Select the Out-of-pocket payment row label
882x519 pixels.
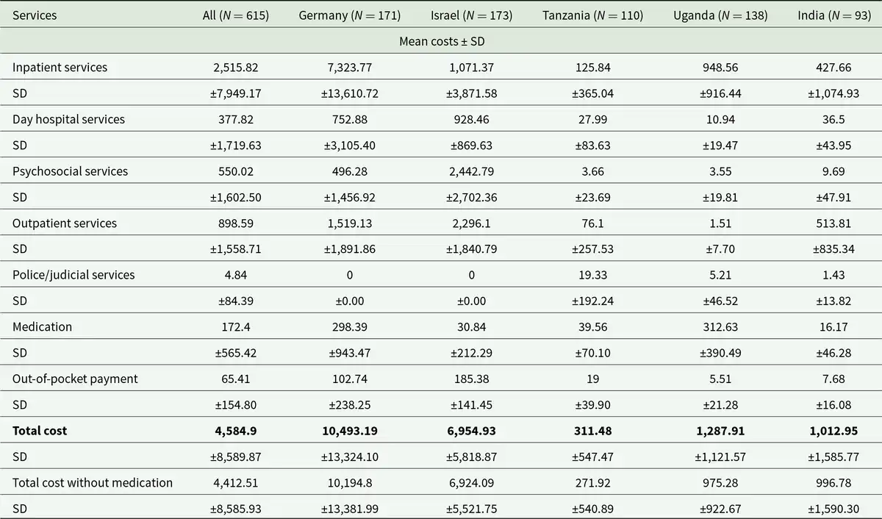click(75, 379)
